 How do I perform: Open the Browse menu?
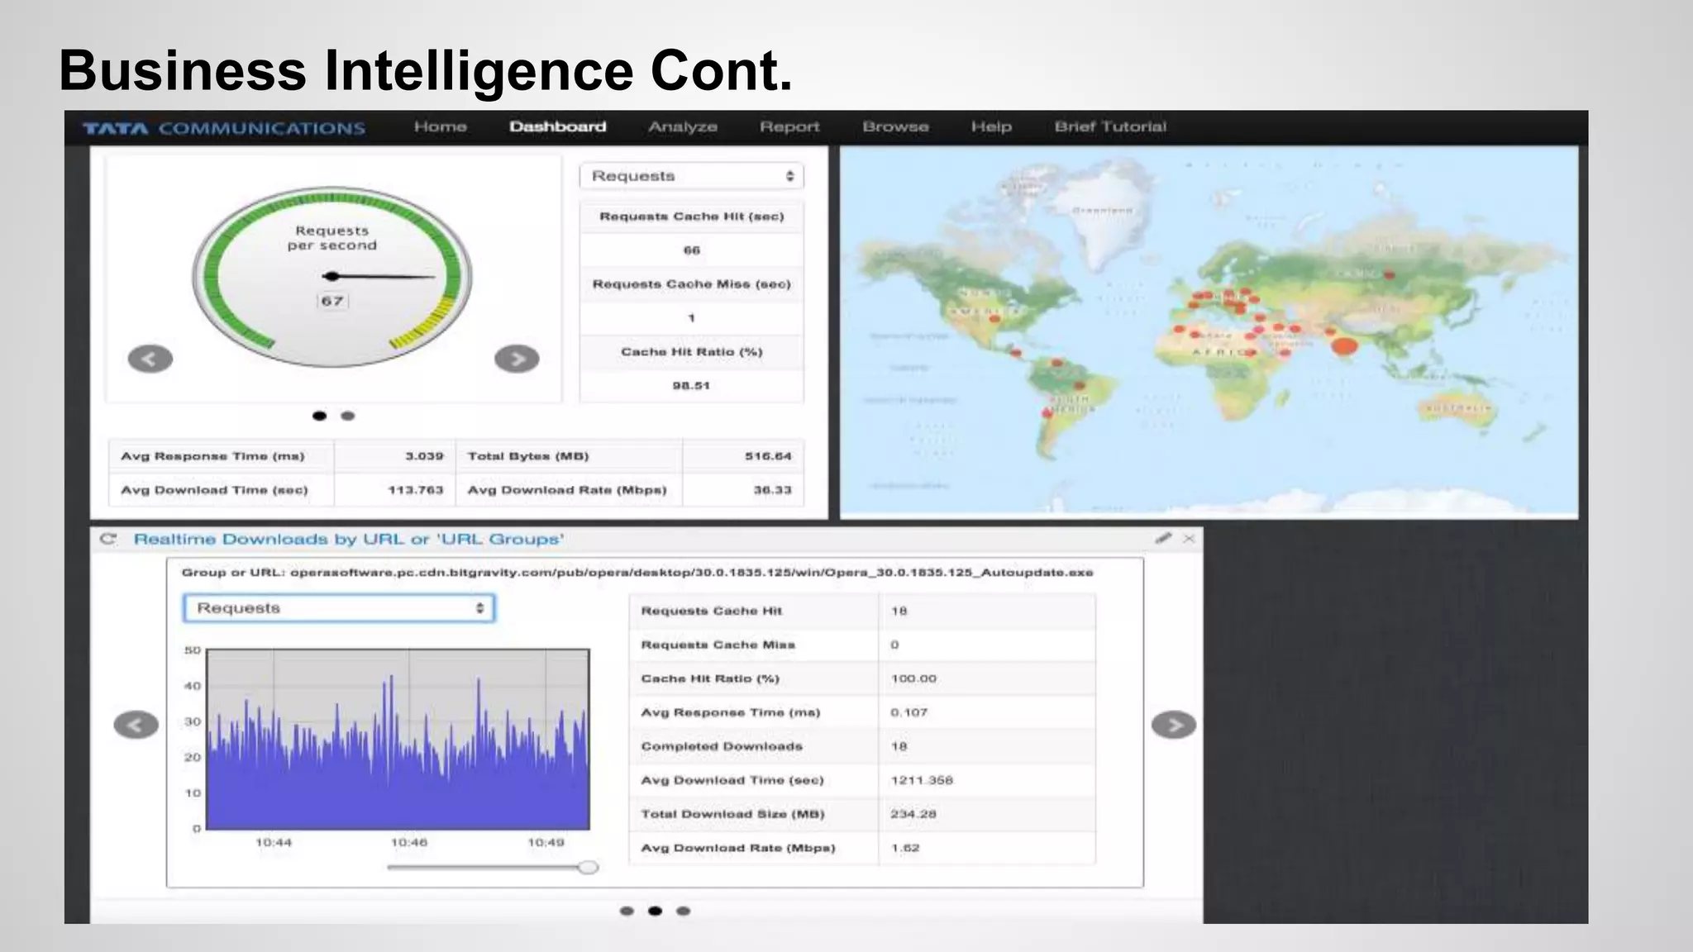click(x=895, y=126)
